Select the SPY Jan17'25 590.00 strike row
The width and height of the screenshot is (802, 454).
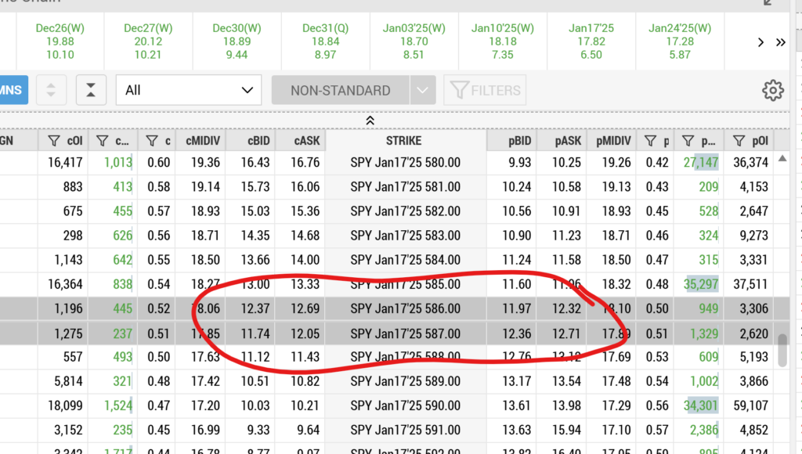pyautogui.click(x=406, y=406)
